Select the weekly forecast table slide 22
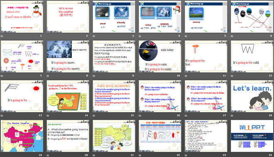 160,136
